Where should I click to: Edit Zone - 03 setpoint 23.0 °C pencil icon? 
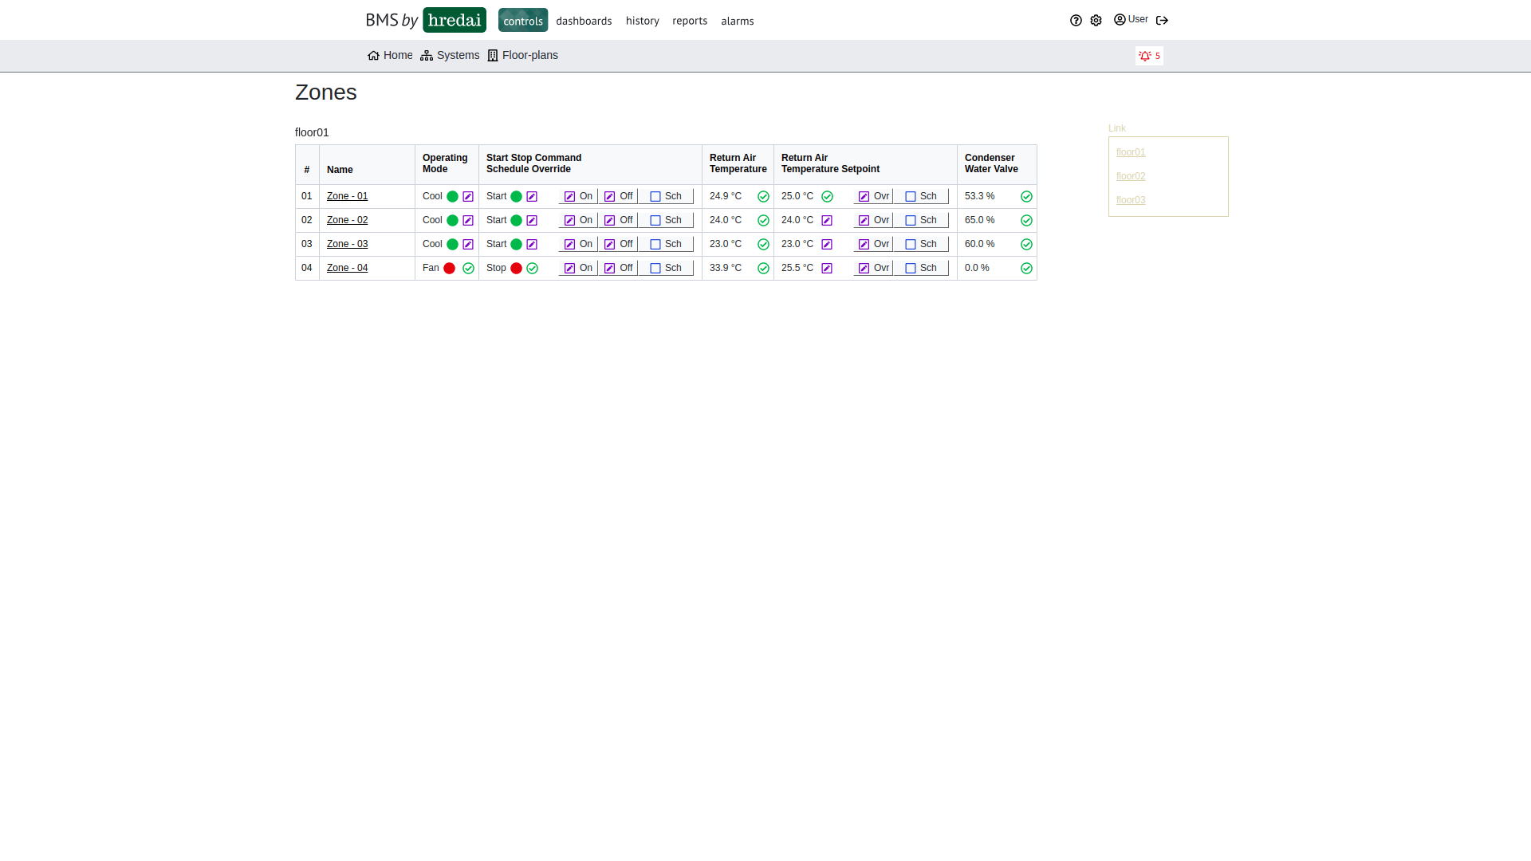tap(827, 245)
